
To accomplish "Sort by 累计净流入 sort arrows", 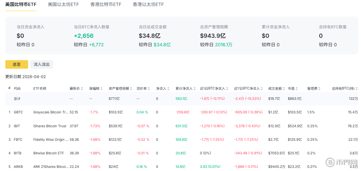I will coord(194,89).
